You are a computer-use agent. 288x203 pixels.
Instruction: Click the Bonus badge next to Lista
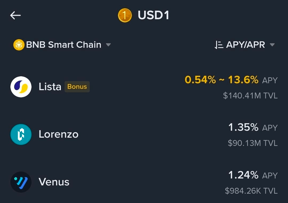coord(77,87)
